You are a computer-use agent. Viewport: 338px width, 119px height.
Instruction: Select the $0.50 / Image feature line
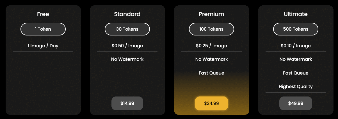point(127,46)
